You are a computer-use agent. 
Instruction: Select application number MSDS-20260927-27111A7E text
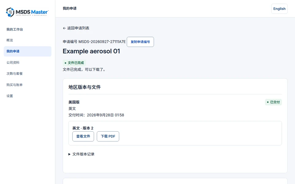click(102, 42)
